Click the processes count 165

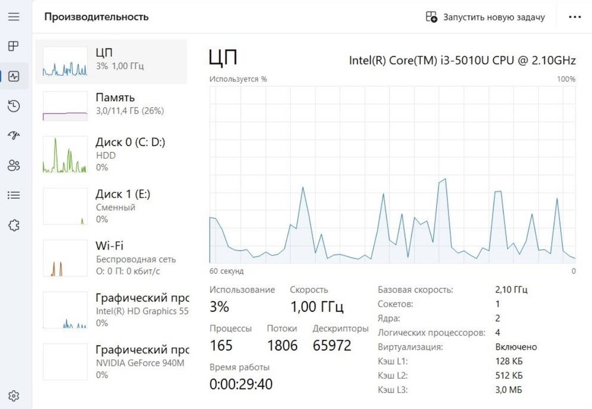[x=221, y=345]
